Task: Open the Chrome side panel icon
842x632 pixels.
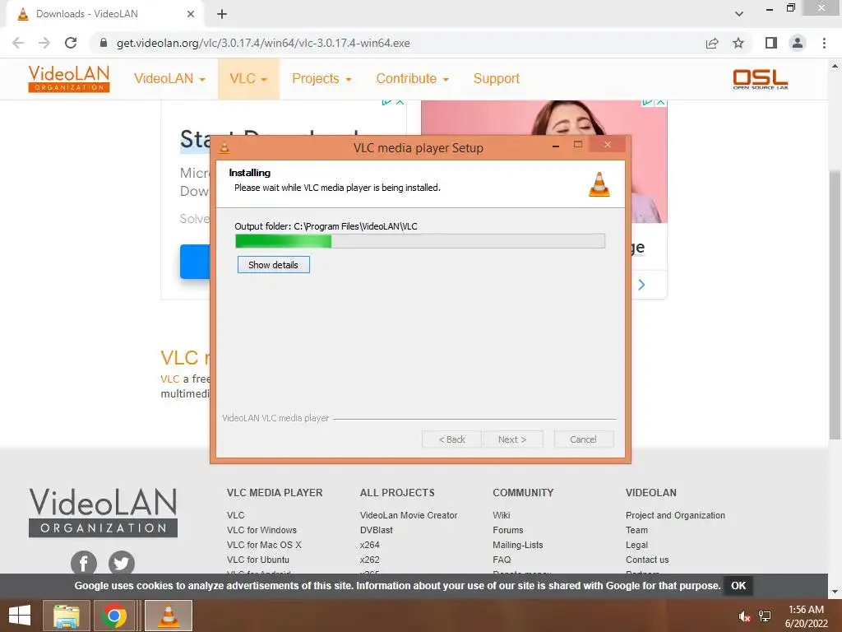Action: pos(771,43)
